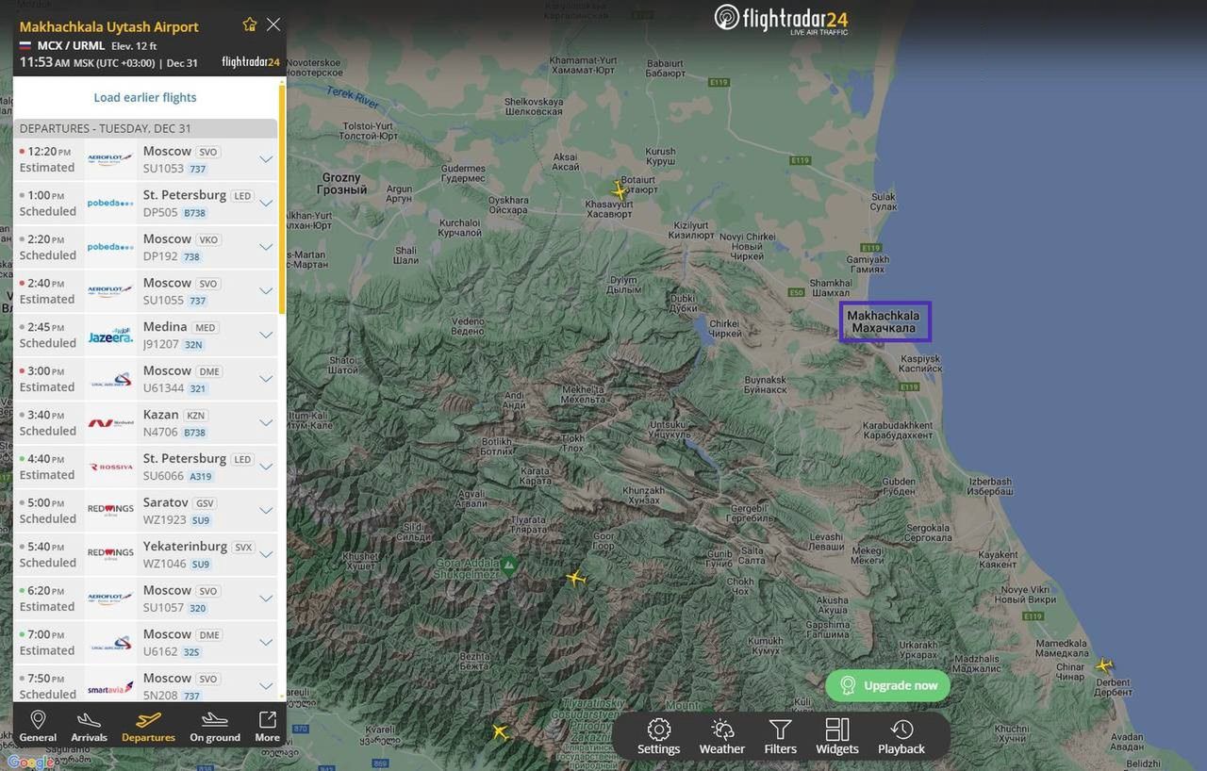Open the On ground tab

tap(215, 726)
